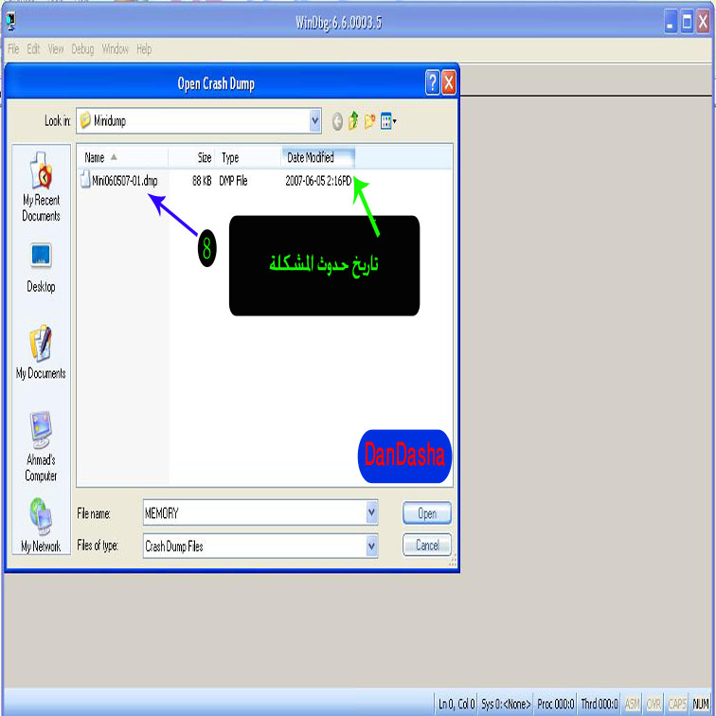This screenshot has width=716, height=716.
Task: Click the 2007-06-05 date modified cell
Action: [319, 181]
